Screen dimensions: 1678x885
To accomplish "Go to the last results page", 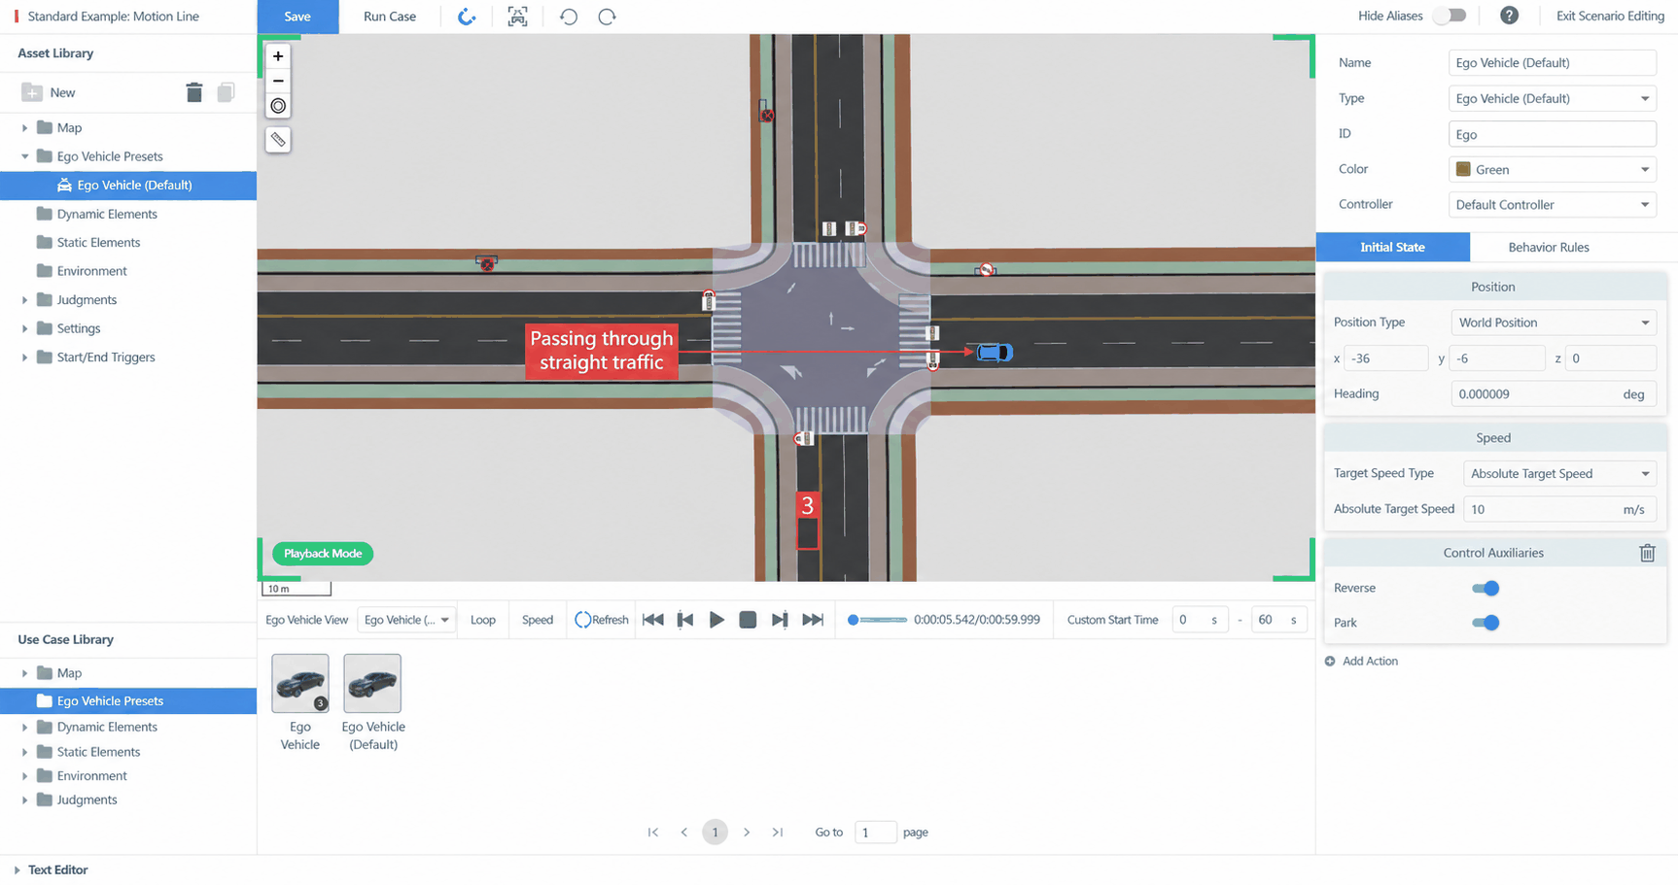I will click(x=778, y=833).
